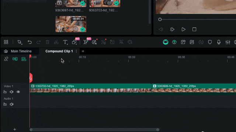
Task: Redo the last undone action
Action: (38, 42)
